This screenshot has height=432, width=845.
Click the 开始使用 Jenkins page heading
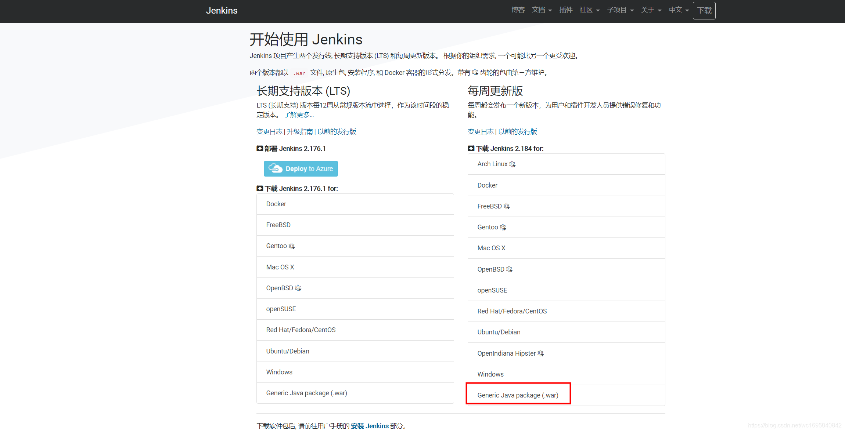coord(306,39)
